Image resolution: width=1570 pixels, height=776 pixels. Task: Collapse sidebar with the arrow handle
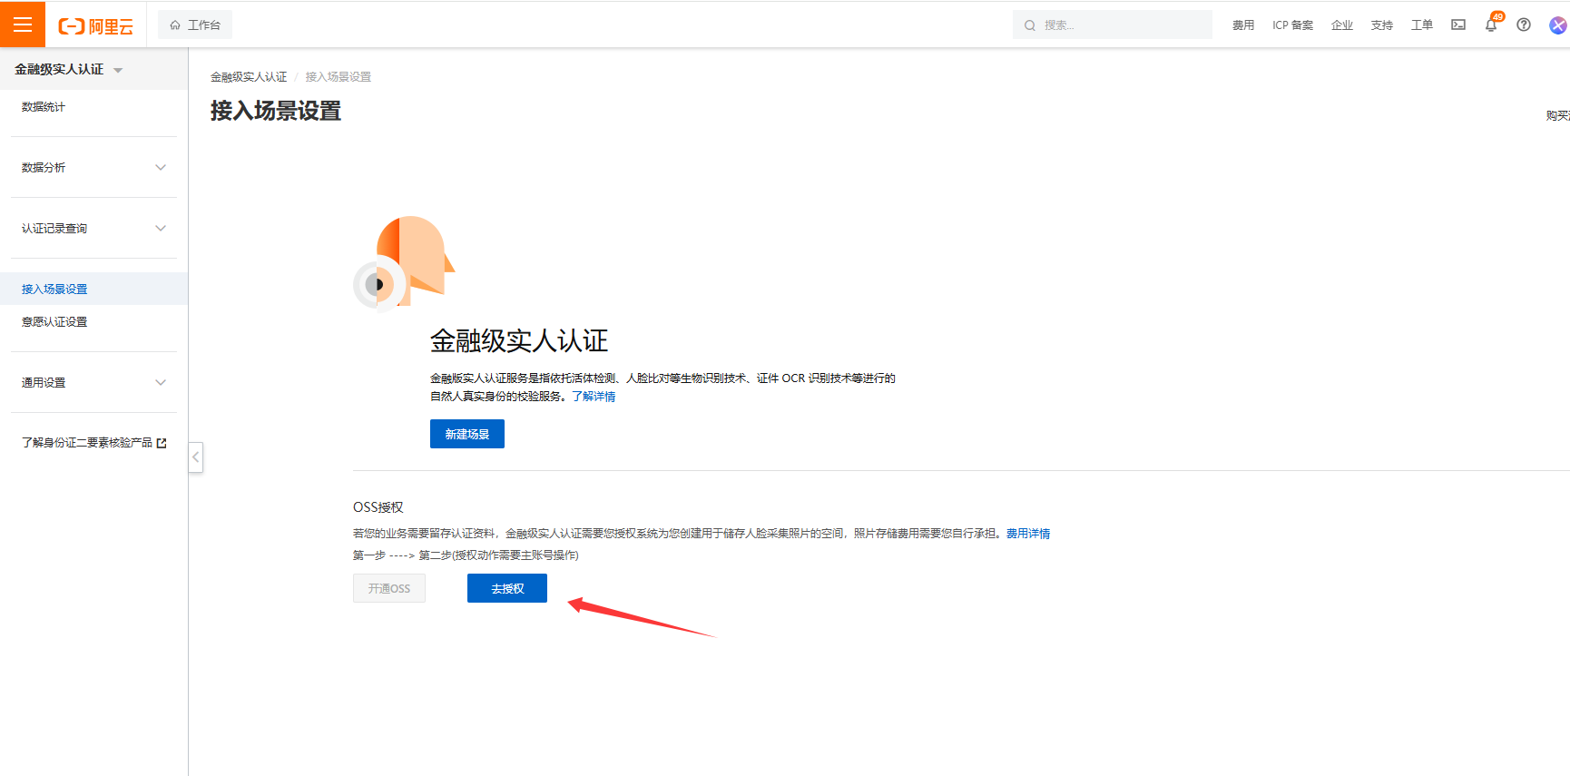click(195, 457)
